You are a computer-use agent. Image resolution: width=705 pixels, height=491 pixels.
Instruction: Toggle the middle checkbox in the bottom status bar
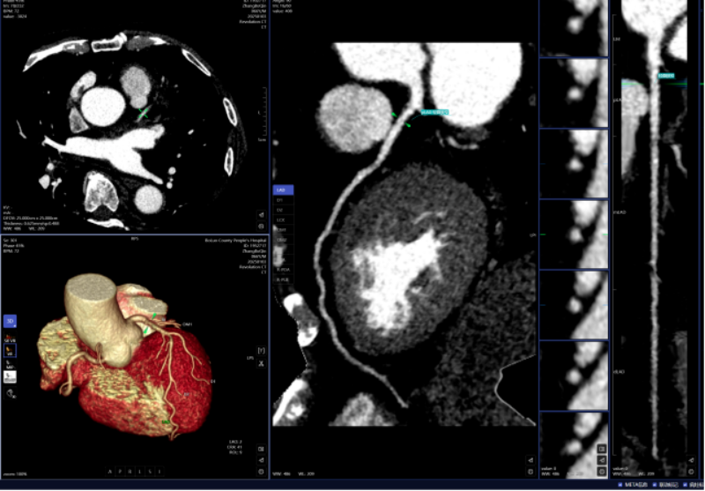click(655, 485)
